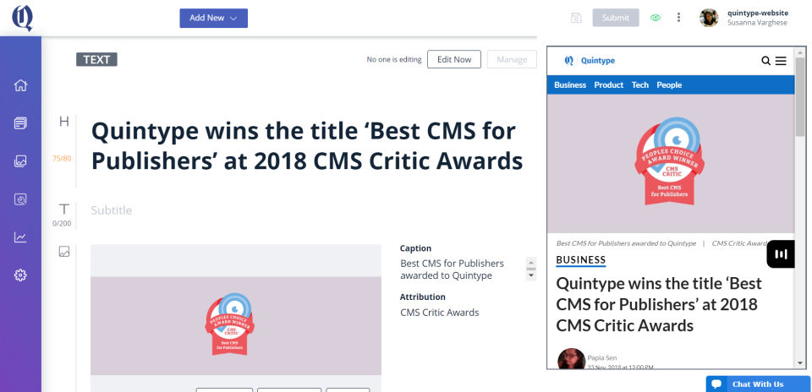Click the hero image element icon
The height and width of the screenshot is (392, 812).
tap(64, 252)
